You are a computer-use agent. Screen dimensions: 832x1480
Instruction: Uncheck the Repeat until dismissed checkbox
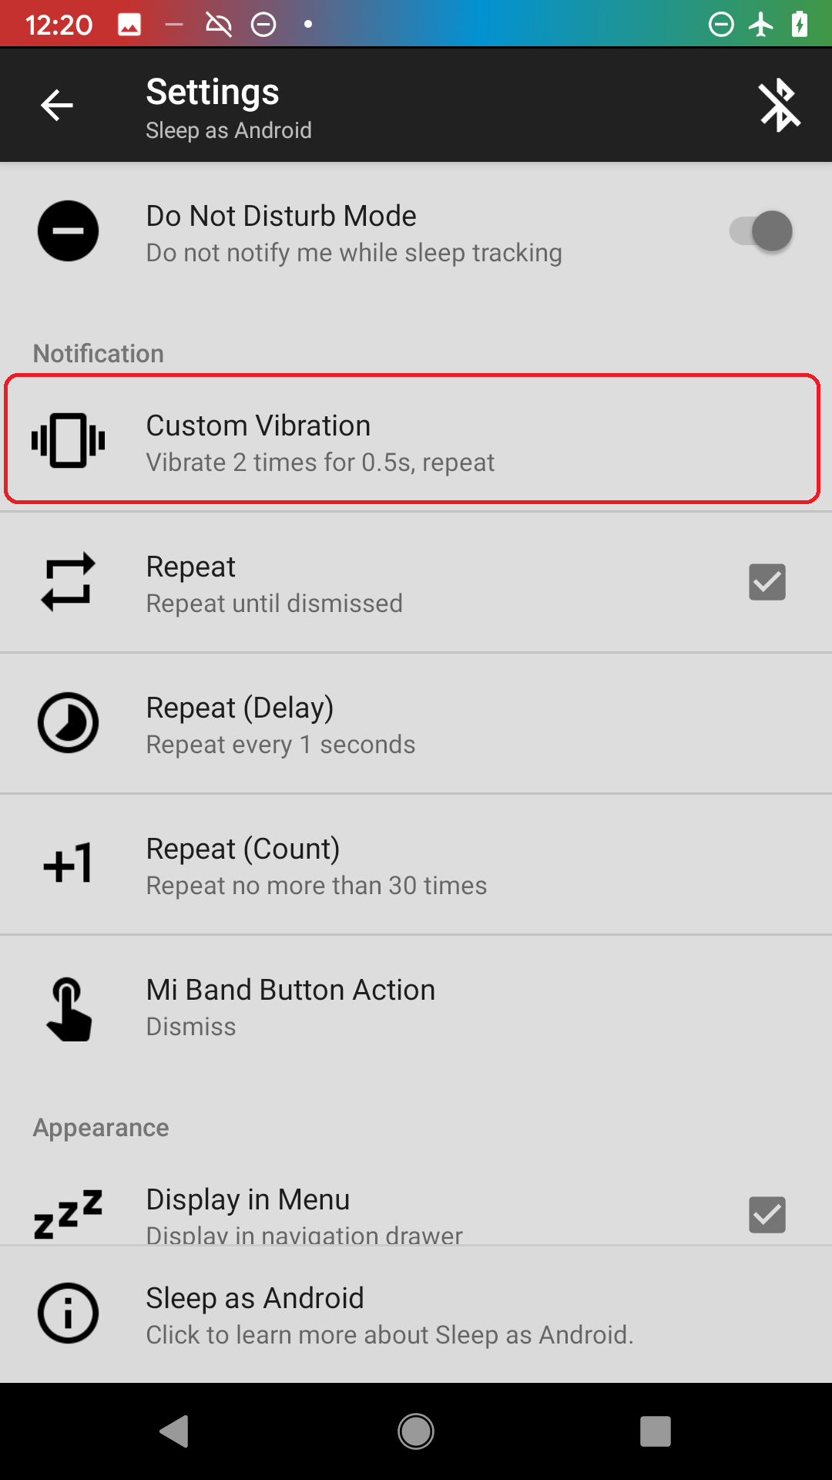[767, 582]
